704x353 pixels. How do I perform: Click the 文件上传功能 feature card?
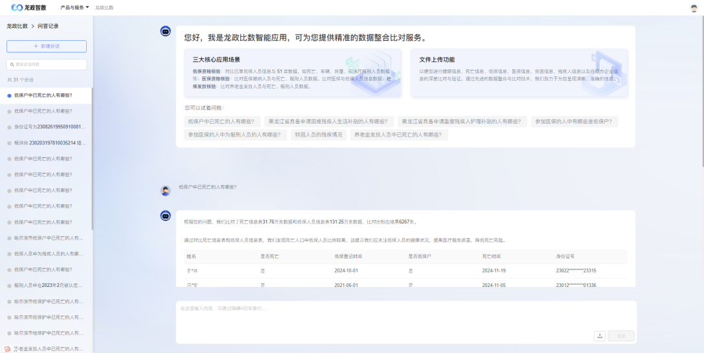coord(519,73)
